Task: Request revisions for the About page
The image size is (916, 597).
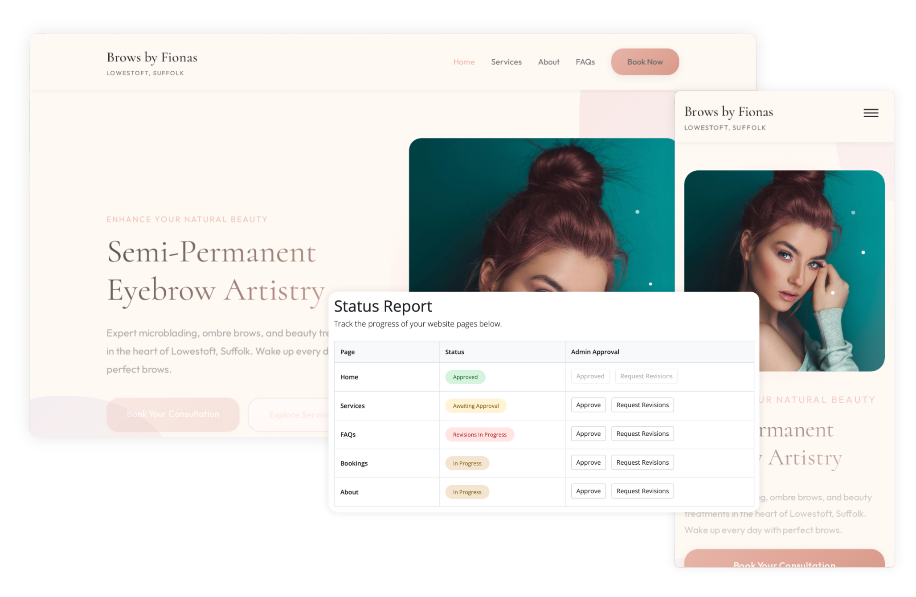Action: 642,491
